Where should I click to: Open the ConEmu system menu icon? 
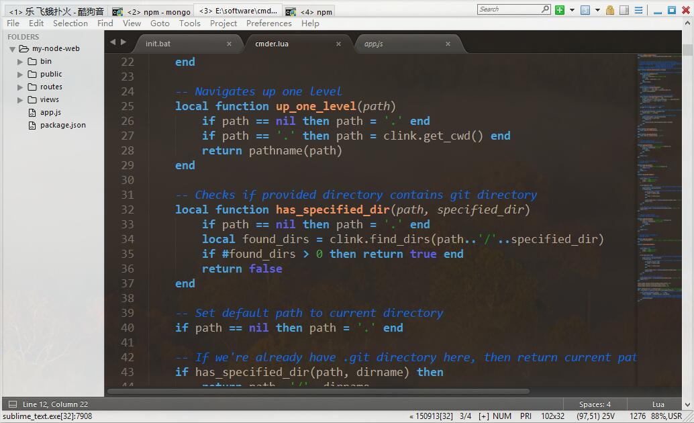(638, 10)
